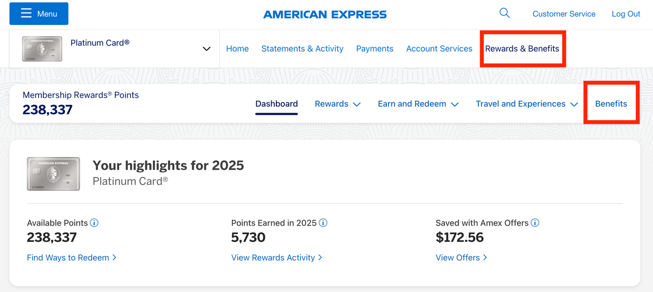The width and height of the screenshot is (653, 292).
Task: Open info icon beside Saved with Amex Offers
Action: 535,223
